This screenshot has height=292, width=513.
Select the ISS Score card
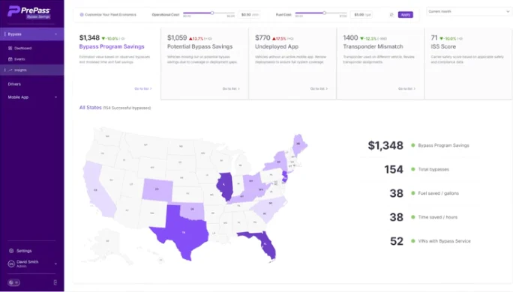pos(468,64)
